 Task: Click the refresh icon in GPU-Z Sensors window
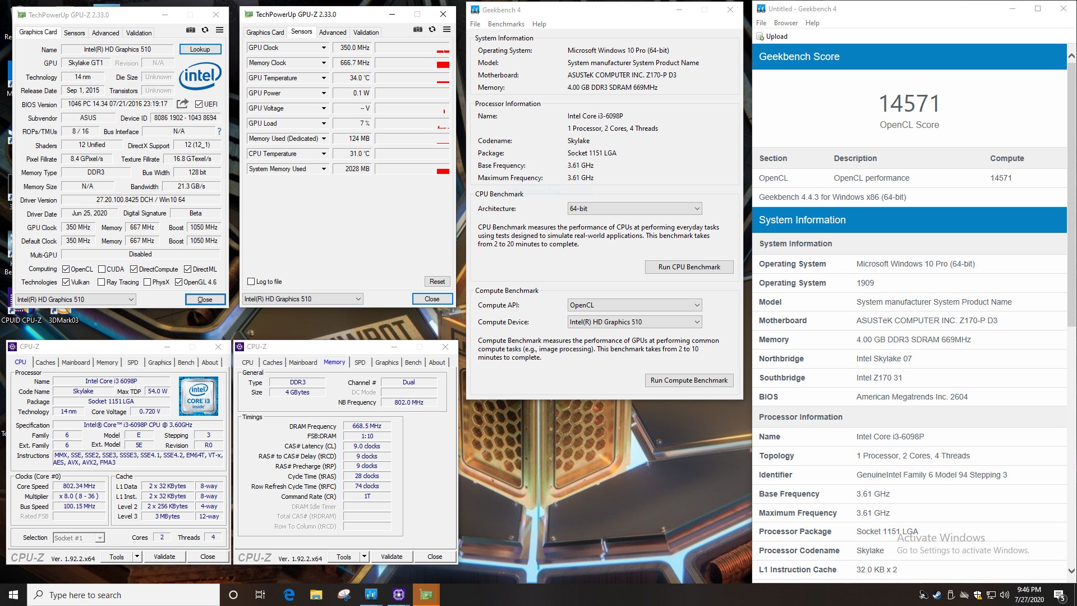point(432,29)
